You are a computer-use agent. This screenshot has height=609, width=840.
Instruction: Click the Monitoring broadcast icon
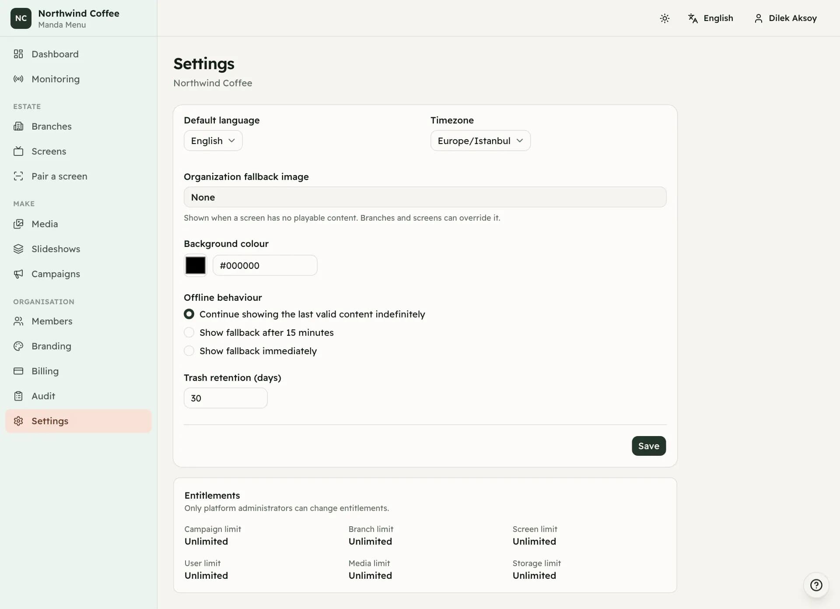[x=18, y=79]
